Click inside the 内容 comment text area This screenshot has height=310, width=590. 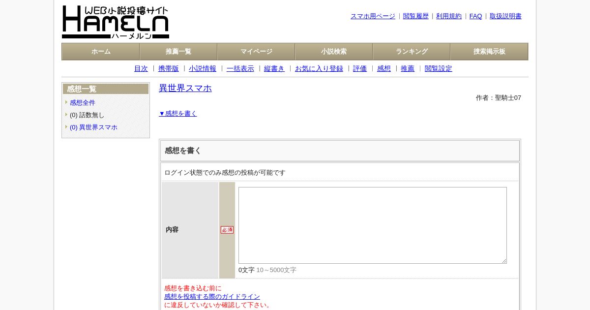tap(373, 225)
